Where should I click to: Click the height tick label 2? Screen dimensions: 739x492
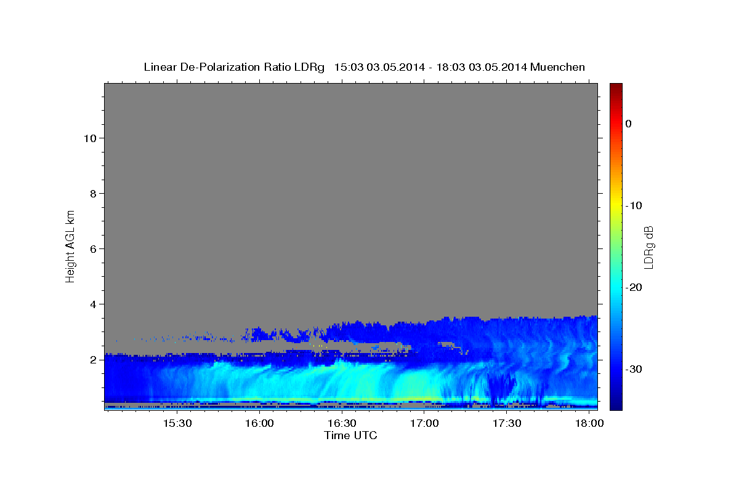93,360
